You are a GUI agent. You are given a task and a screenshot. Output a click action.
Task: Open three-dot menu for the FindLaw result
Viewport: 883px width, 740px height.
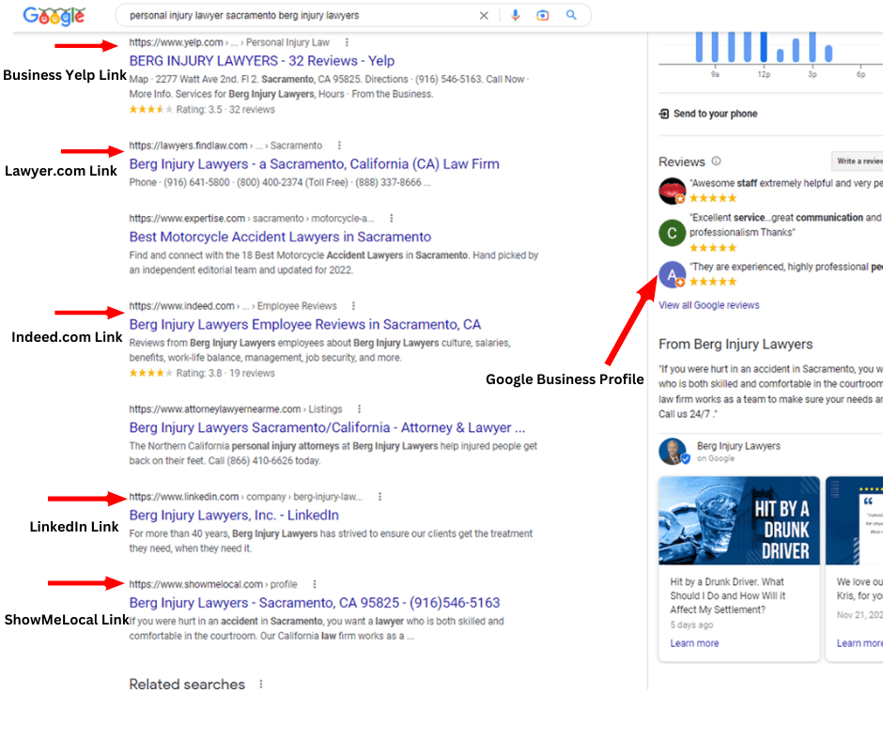tap(339, 146)
